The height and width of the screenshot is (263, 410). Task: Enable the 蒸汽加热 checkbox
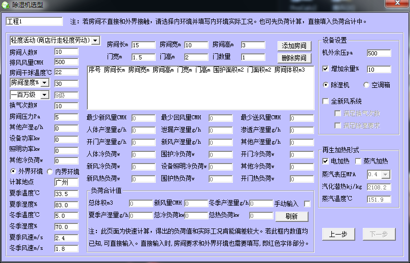[358, 161]
